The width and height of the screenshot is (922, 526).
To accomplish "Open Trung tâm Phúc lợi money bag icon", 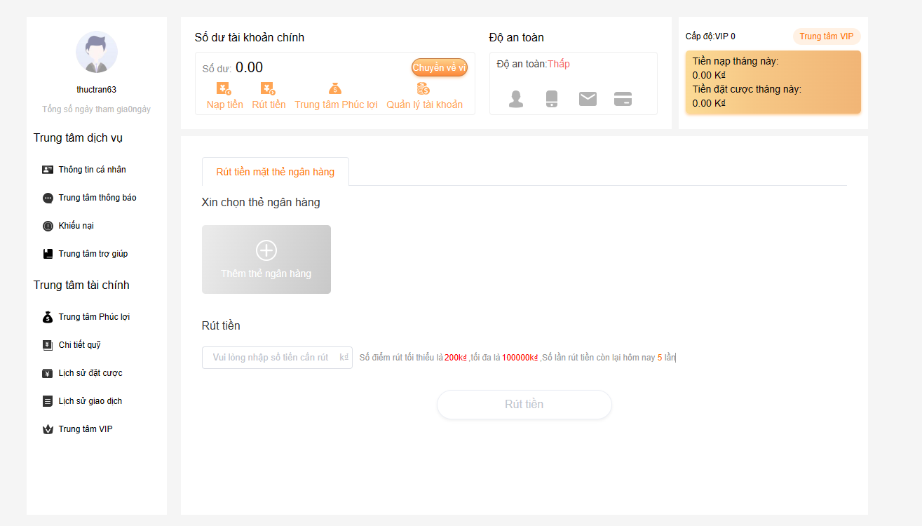I will click(336, 89).
